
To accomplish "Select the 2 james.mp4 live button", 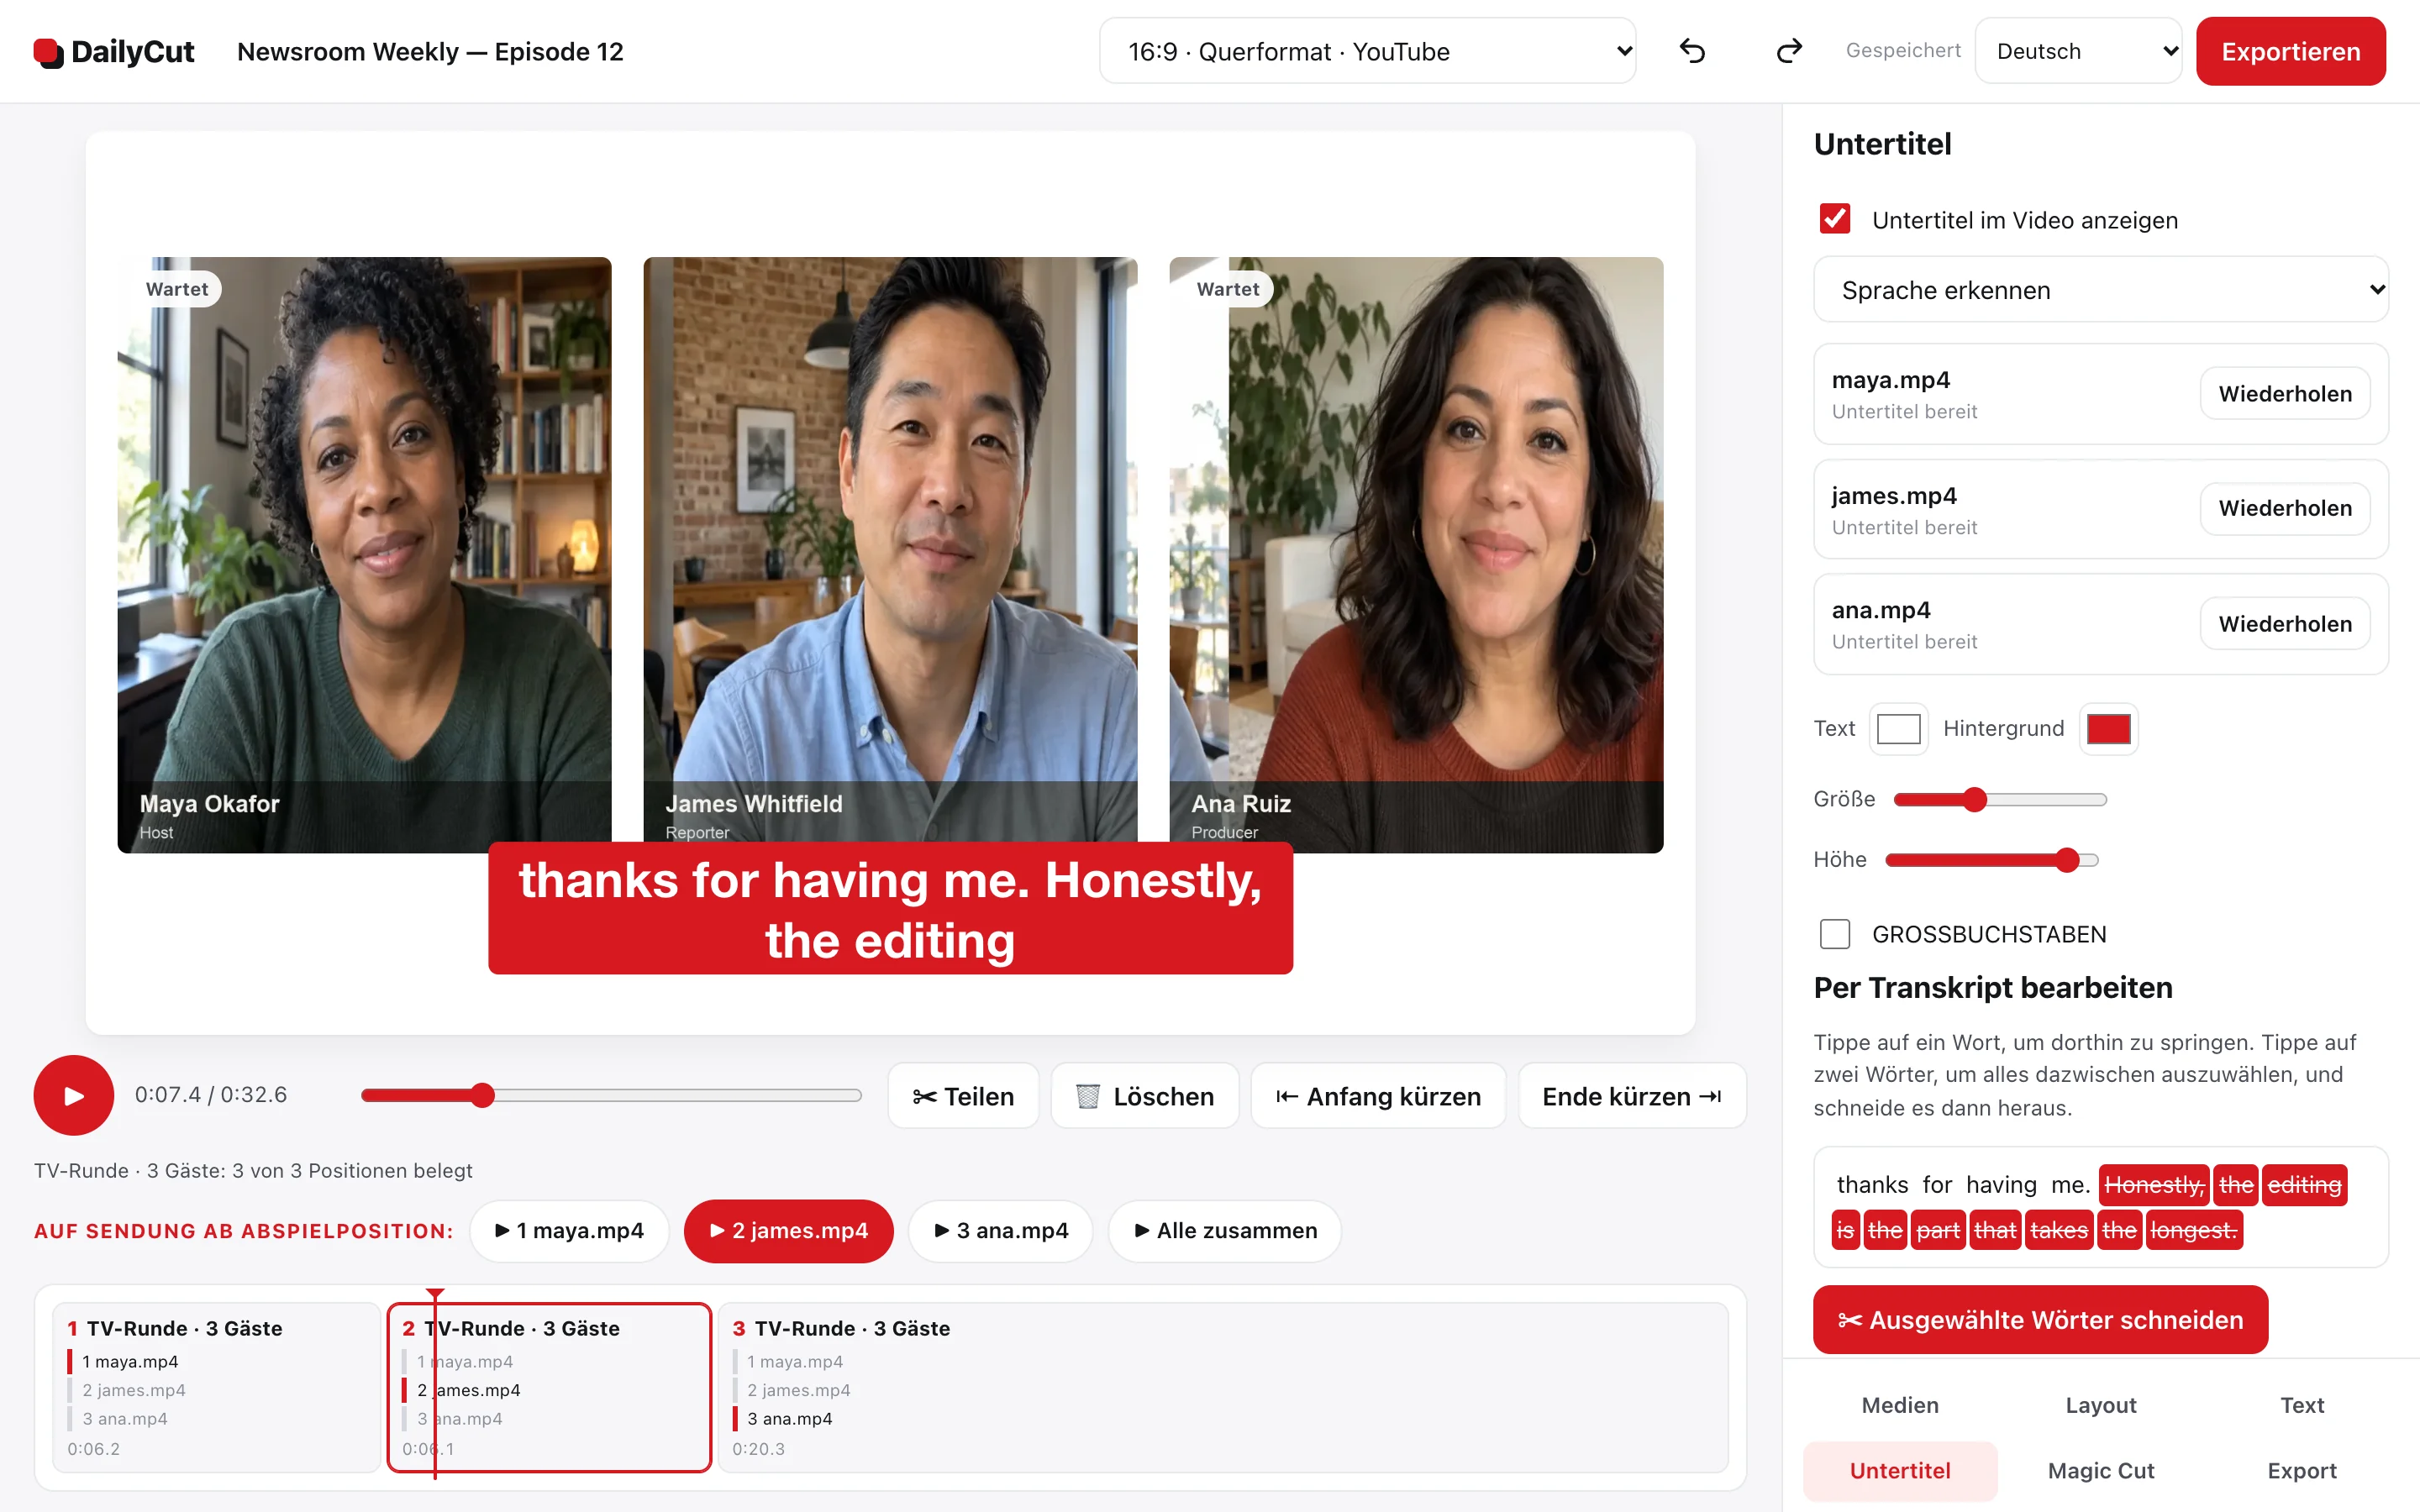I will 788,1230.
